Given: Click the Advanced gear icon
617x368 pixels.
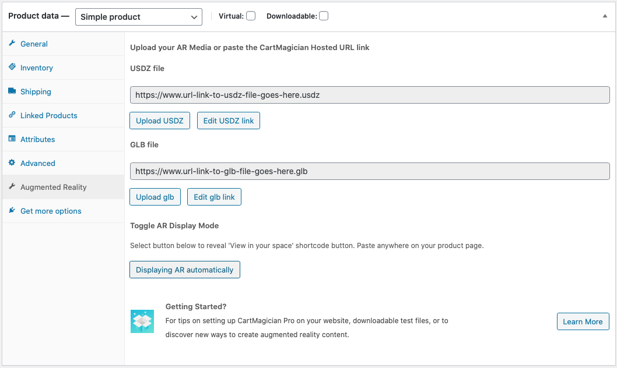Looking at the screenshot, I should (12, 163).
